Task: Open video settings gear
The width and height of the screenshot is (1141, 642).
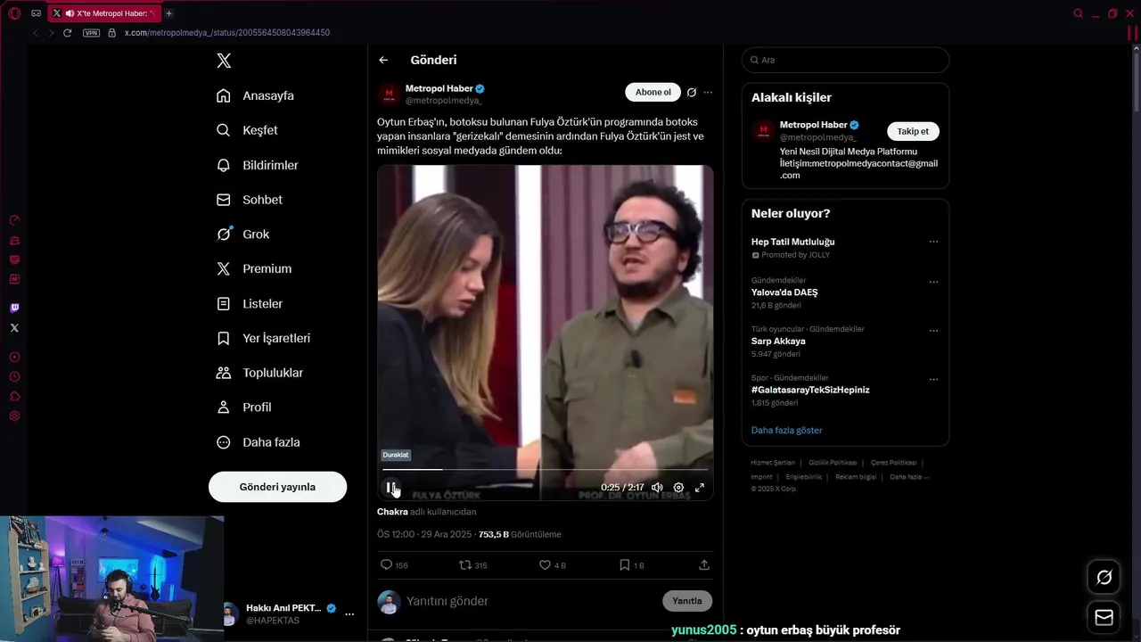Action: [x=678, y=487]
